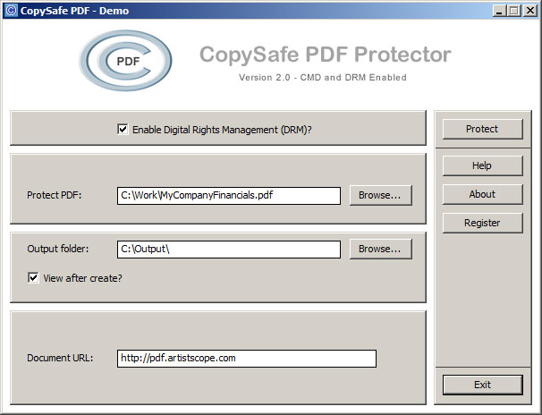The image size is (542, 415).
Task: Browse for the PDF file to protect
Action: pyautogui.click(x=381, y=195)
